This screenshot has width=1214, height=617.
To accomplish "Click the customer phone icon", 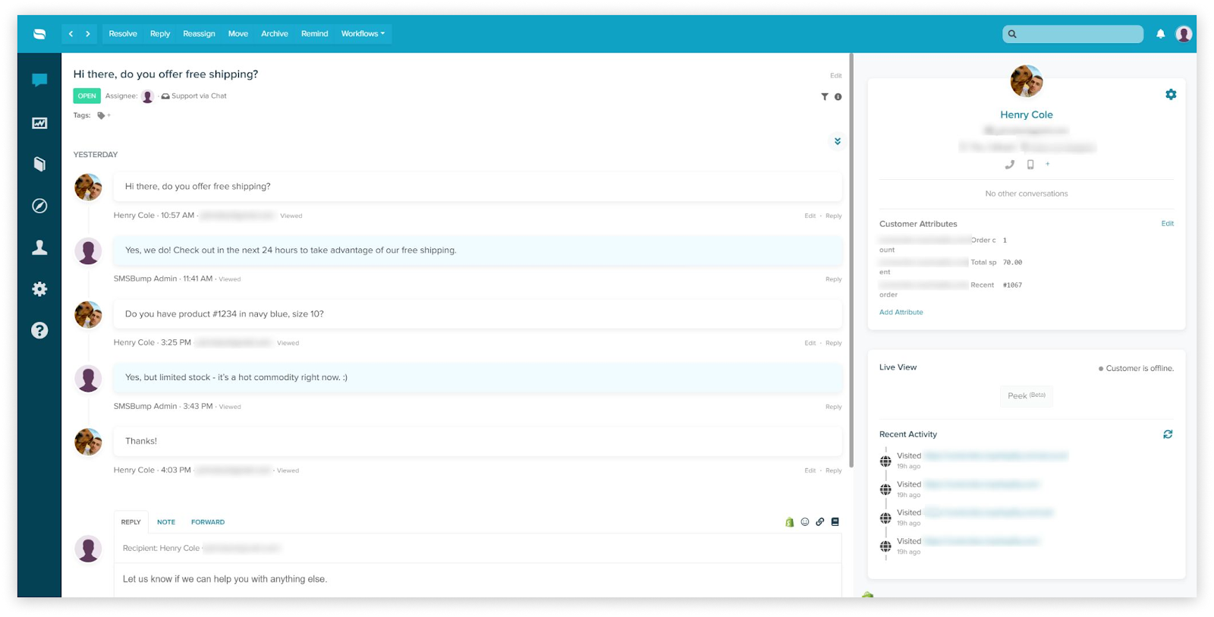I will coord(1009,164).
